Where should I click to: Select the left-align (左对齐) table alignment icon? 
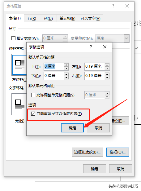(19, 65)
